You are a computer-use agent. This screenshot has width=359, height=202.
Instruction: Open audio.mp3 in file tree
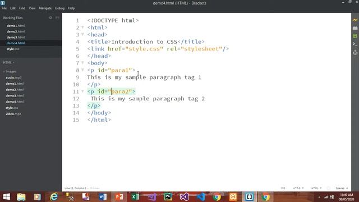point(13,77)
